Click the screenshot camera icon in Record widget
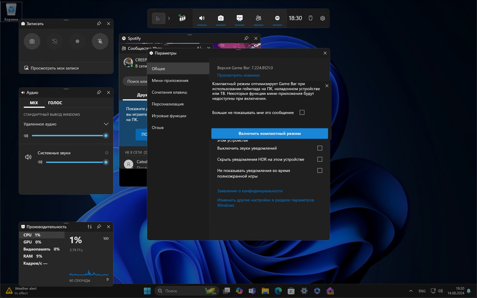 pyautogui.click(x=32, y=41)
